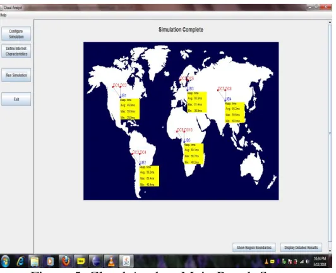Select the UB2 user base label

pyautogui.click(x=143, y=162)
